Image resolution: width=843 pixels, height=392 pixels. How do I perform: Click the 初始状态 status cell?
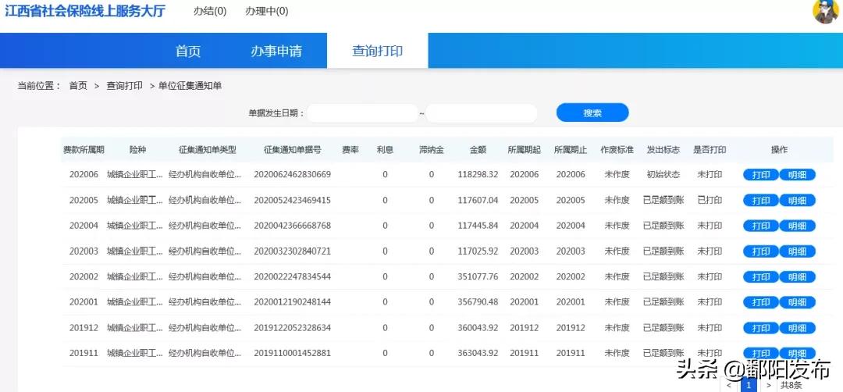point(663,175)
